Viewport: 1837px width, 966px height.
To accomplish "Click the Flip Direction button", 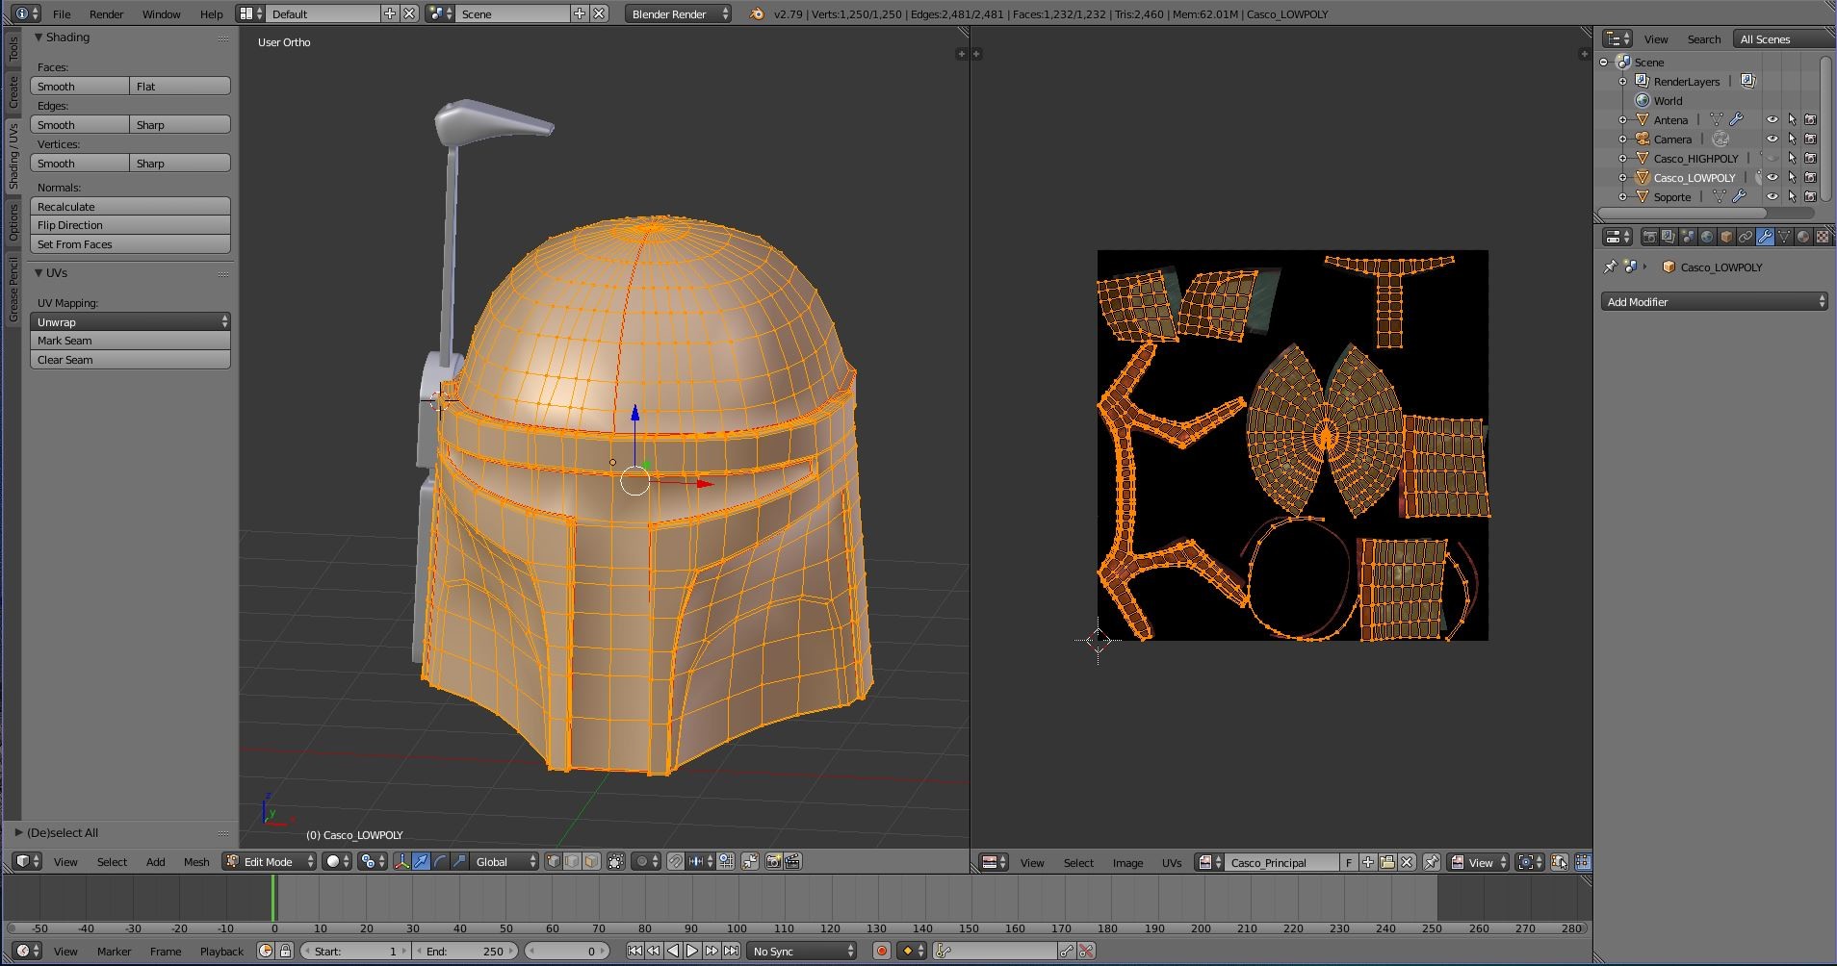I will [x=130, y=225].
